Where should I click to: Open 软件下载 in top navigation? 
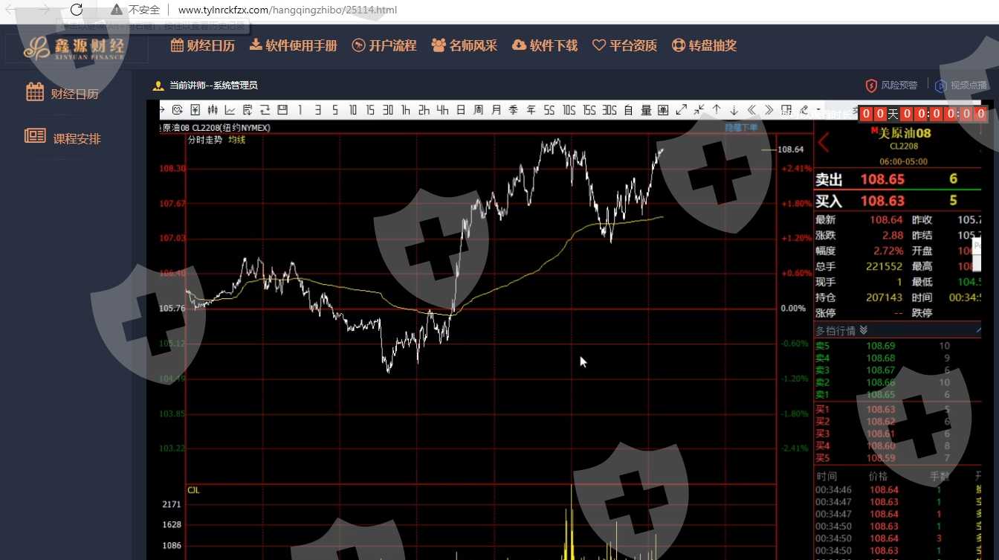545,45
